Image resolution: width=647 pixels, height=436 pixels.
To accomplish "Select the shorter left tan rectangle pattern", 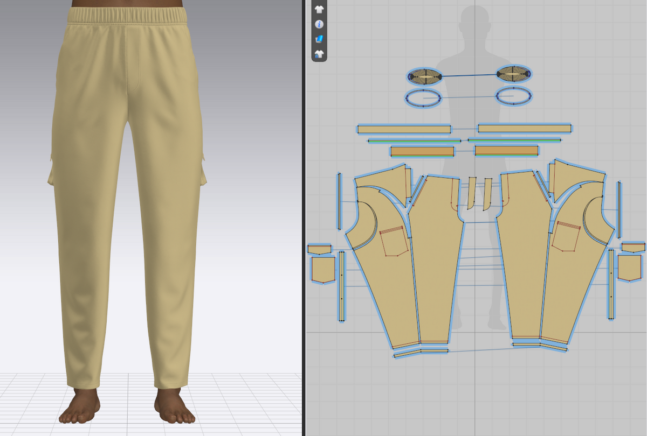I will click(x=422, y=151).
